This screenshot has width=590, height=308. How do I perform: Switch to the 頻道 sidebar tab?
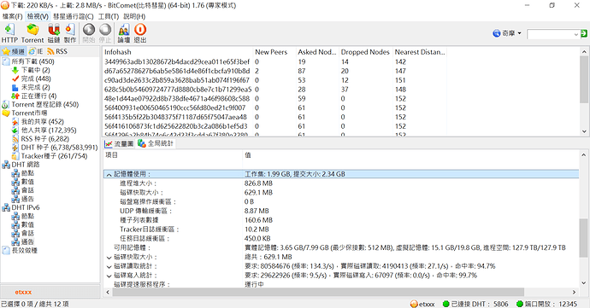click(14, 51)
